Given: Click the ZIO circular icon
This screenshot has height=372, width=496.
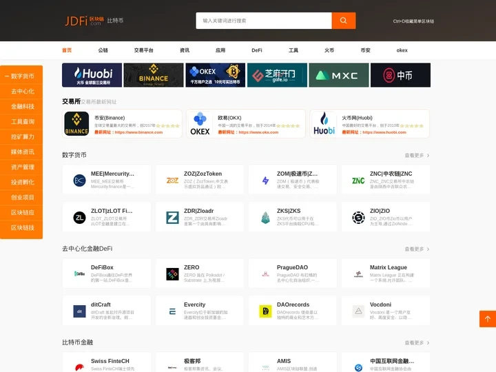Looking at the screenshot, I should pos(358,218).
